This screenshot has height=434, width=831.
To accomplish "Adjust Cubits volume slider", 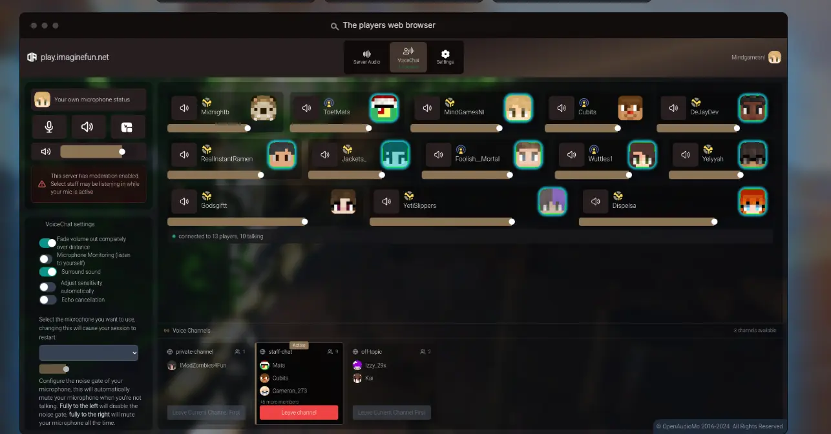I will (583, 129).
